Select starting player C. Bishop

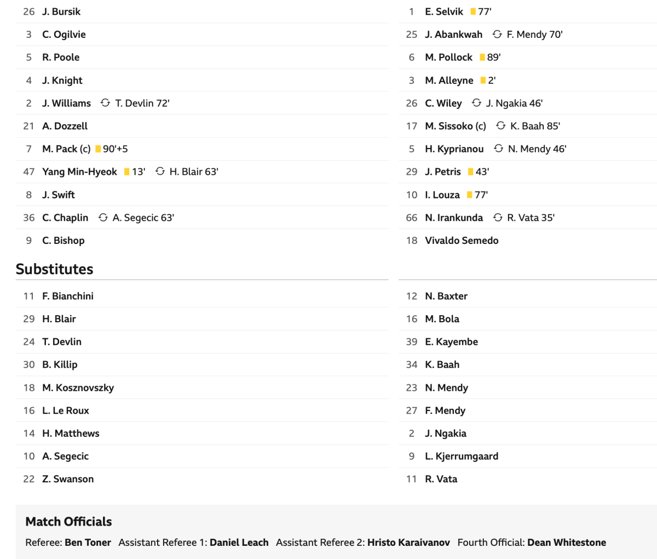[63, 241]
